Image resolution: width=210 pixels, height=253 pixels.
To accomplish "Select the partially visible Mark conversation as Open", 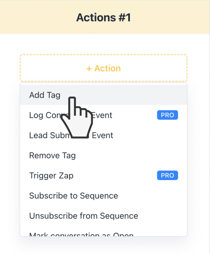I will click(104, 232).
